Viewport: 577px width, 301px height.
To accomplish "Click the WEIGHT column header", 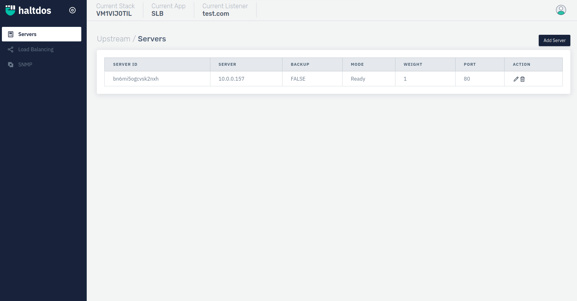I will point(425,64).
